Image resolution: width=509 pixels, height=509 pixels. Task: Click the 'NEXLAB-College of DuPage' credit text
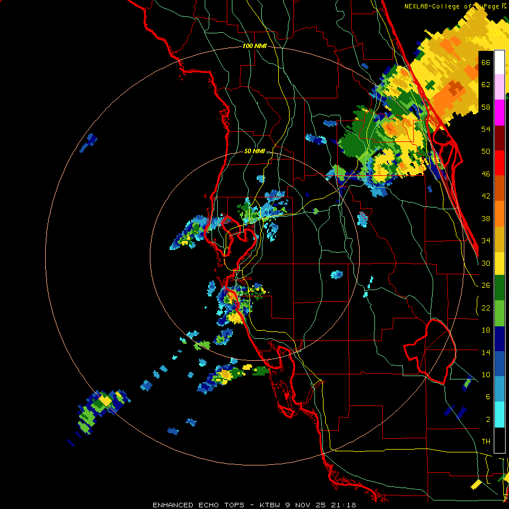(x=451, y=6)
